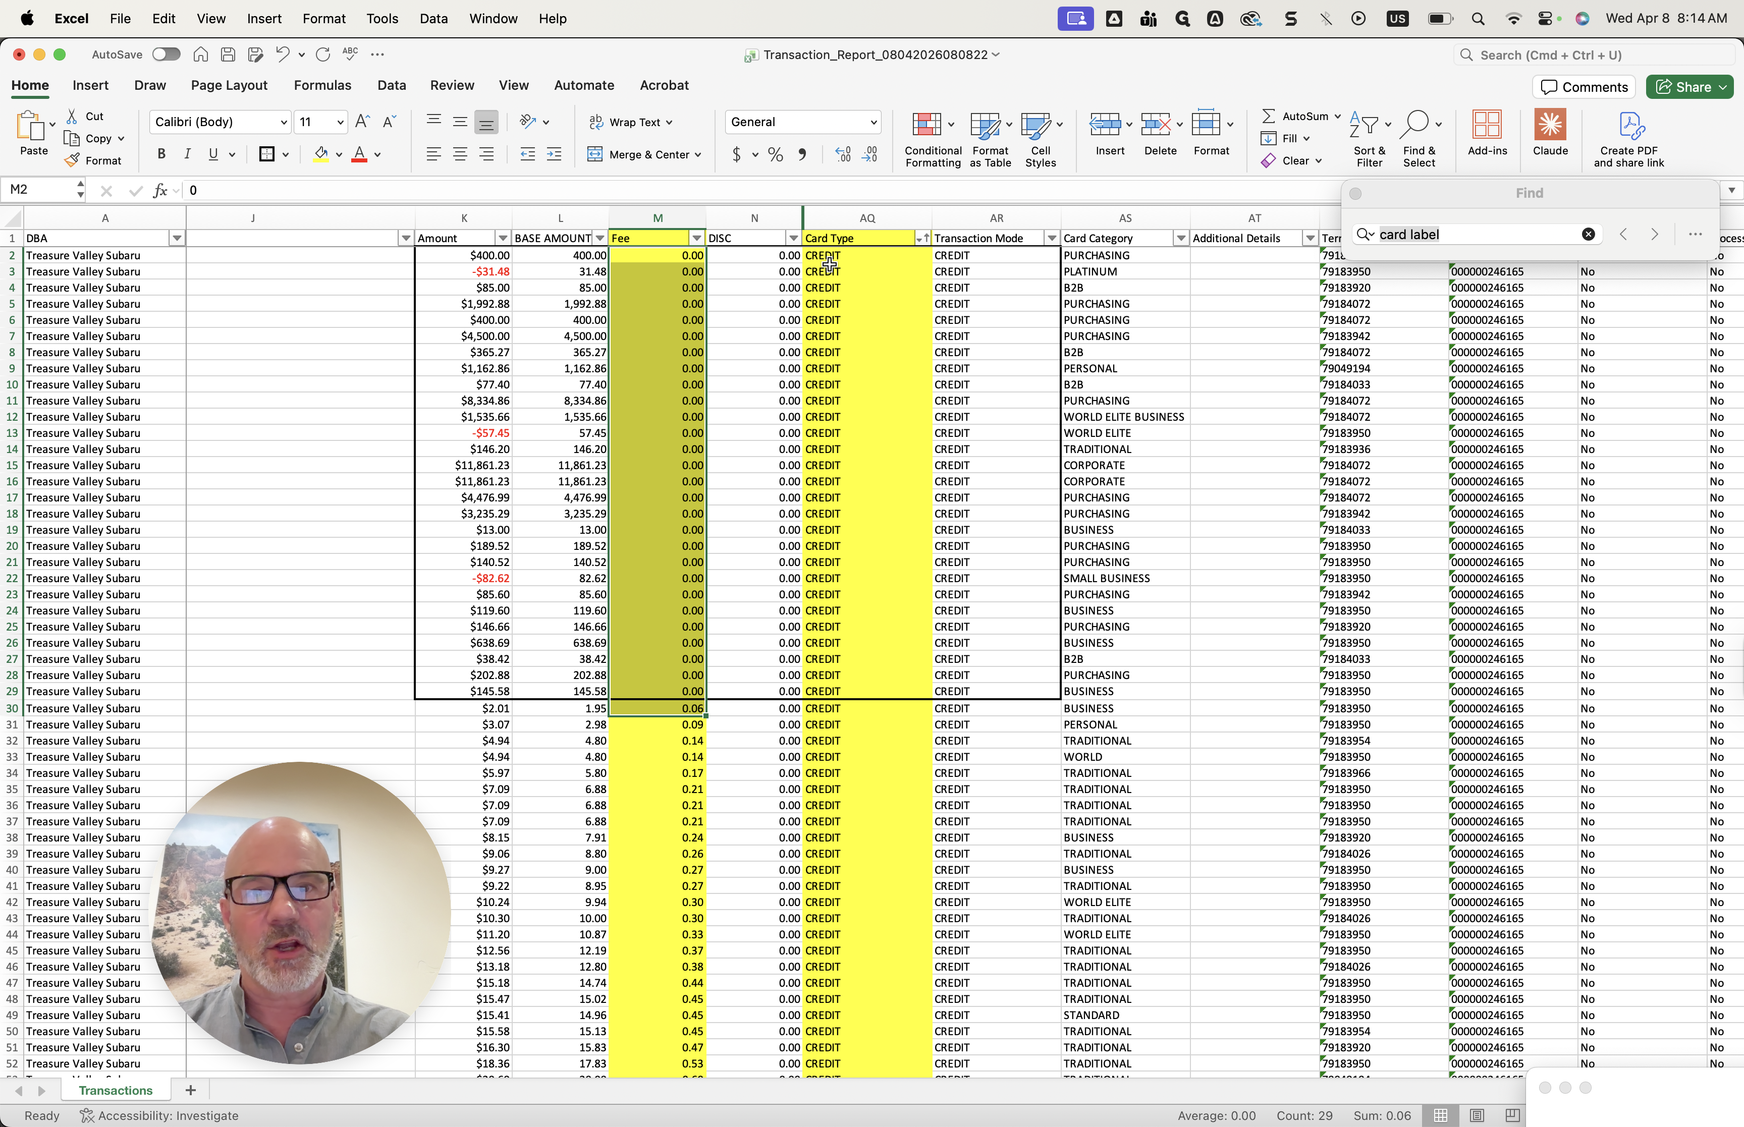Open the Fee column filter dropdown
Screen dimensions: 1744x1127
(x=696, y=239)
